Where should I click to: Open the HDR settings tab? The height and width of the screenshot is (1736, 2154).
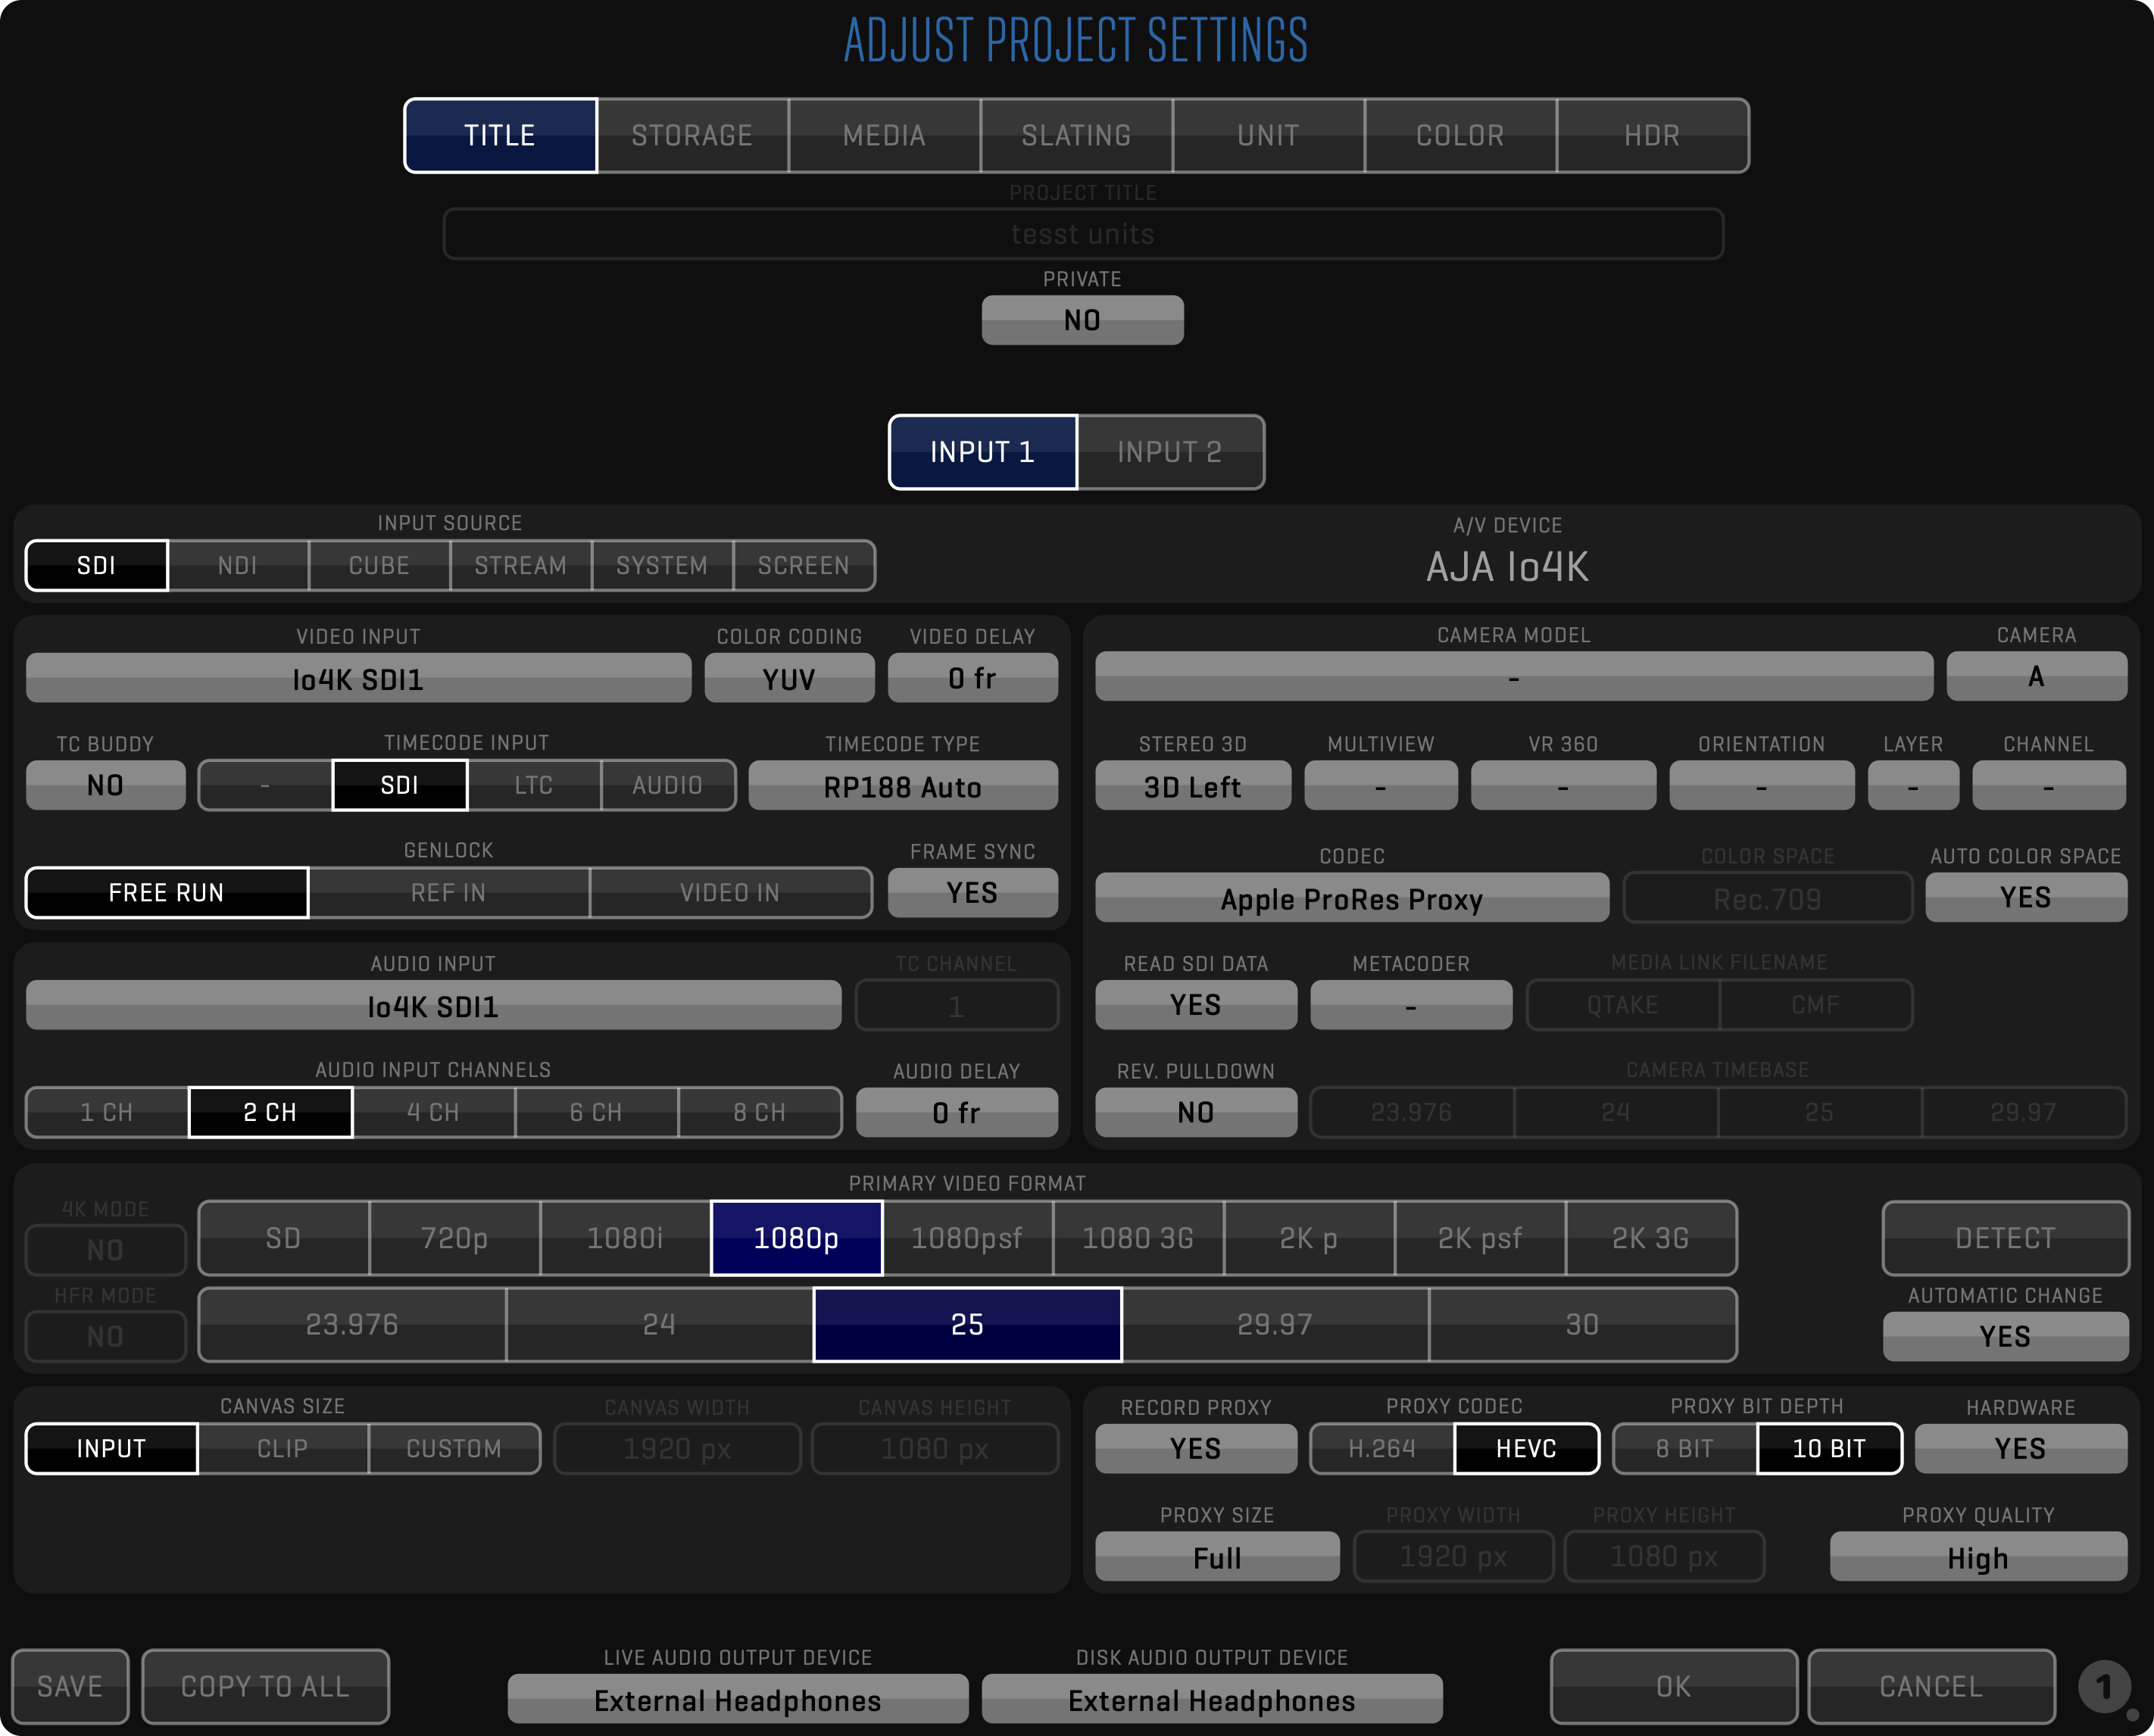tap(1652, 136)
